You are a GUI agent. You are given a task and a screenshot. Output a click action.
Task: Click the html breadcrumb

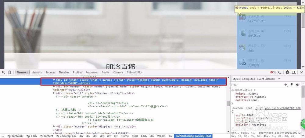click(135, 136)
